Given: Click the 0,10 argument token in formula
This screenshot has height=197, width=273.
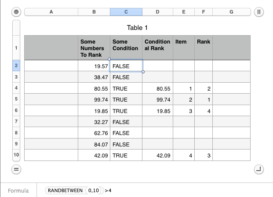Looking at the screenshot, I should (x=94, y=190).
